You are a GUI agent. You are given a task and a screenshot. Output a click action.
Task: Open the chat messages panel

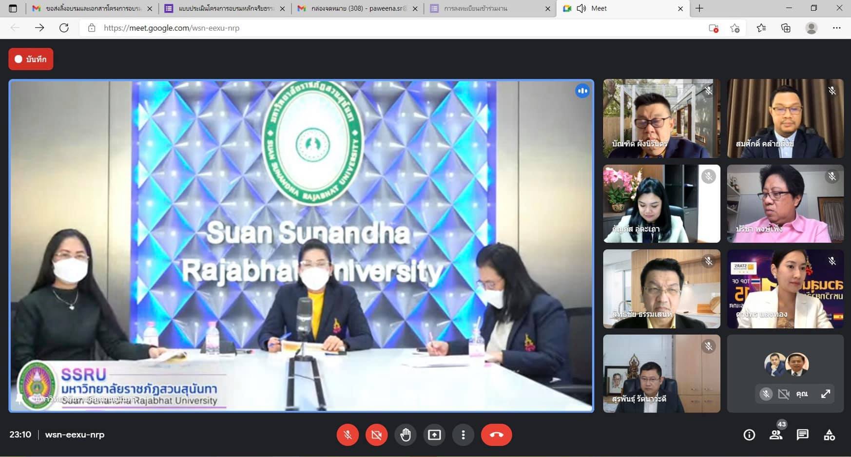[x=802, y=435]
